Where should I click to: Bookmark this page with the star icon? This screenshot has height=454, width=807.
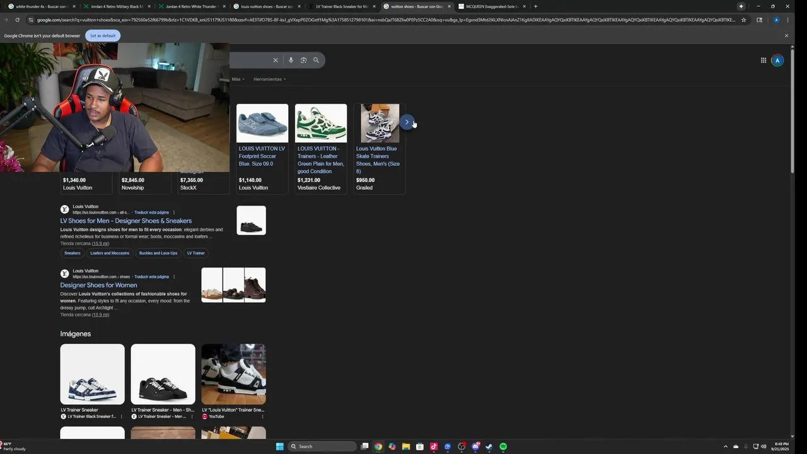tap(743, 20)
